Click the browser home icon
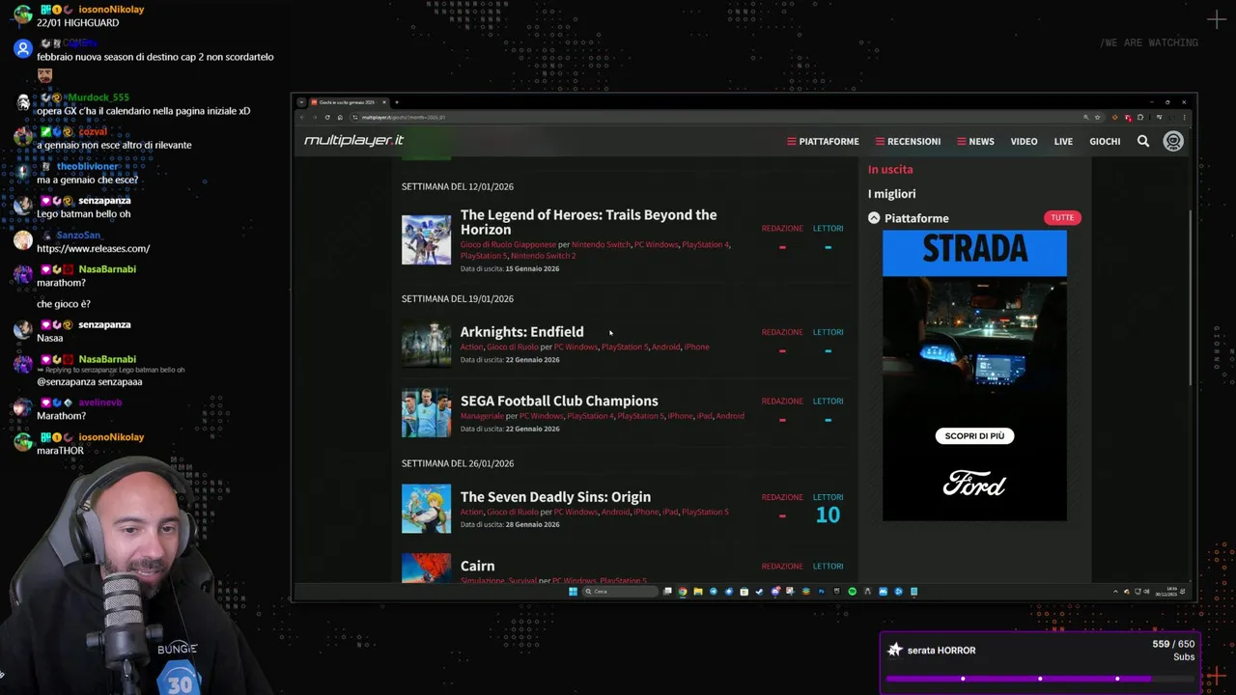The image size is (1236, 695). [x=340, y=117]
